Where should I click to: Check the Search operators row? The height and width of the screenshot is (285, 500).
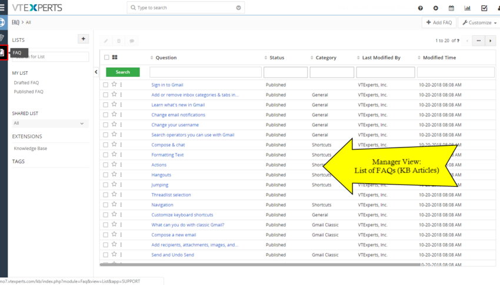pyautogui.click(x=105, y=135)
